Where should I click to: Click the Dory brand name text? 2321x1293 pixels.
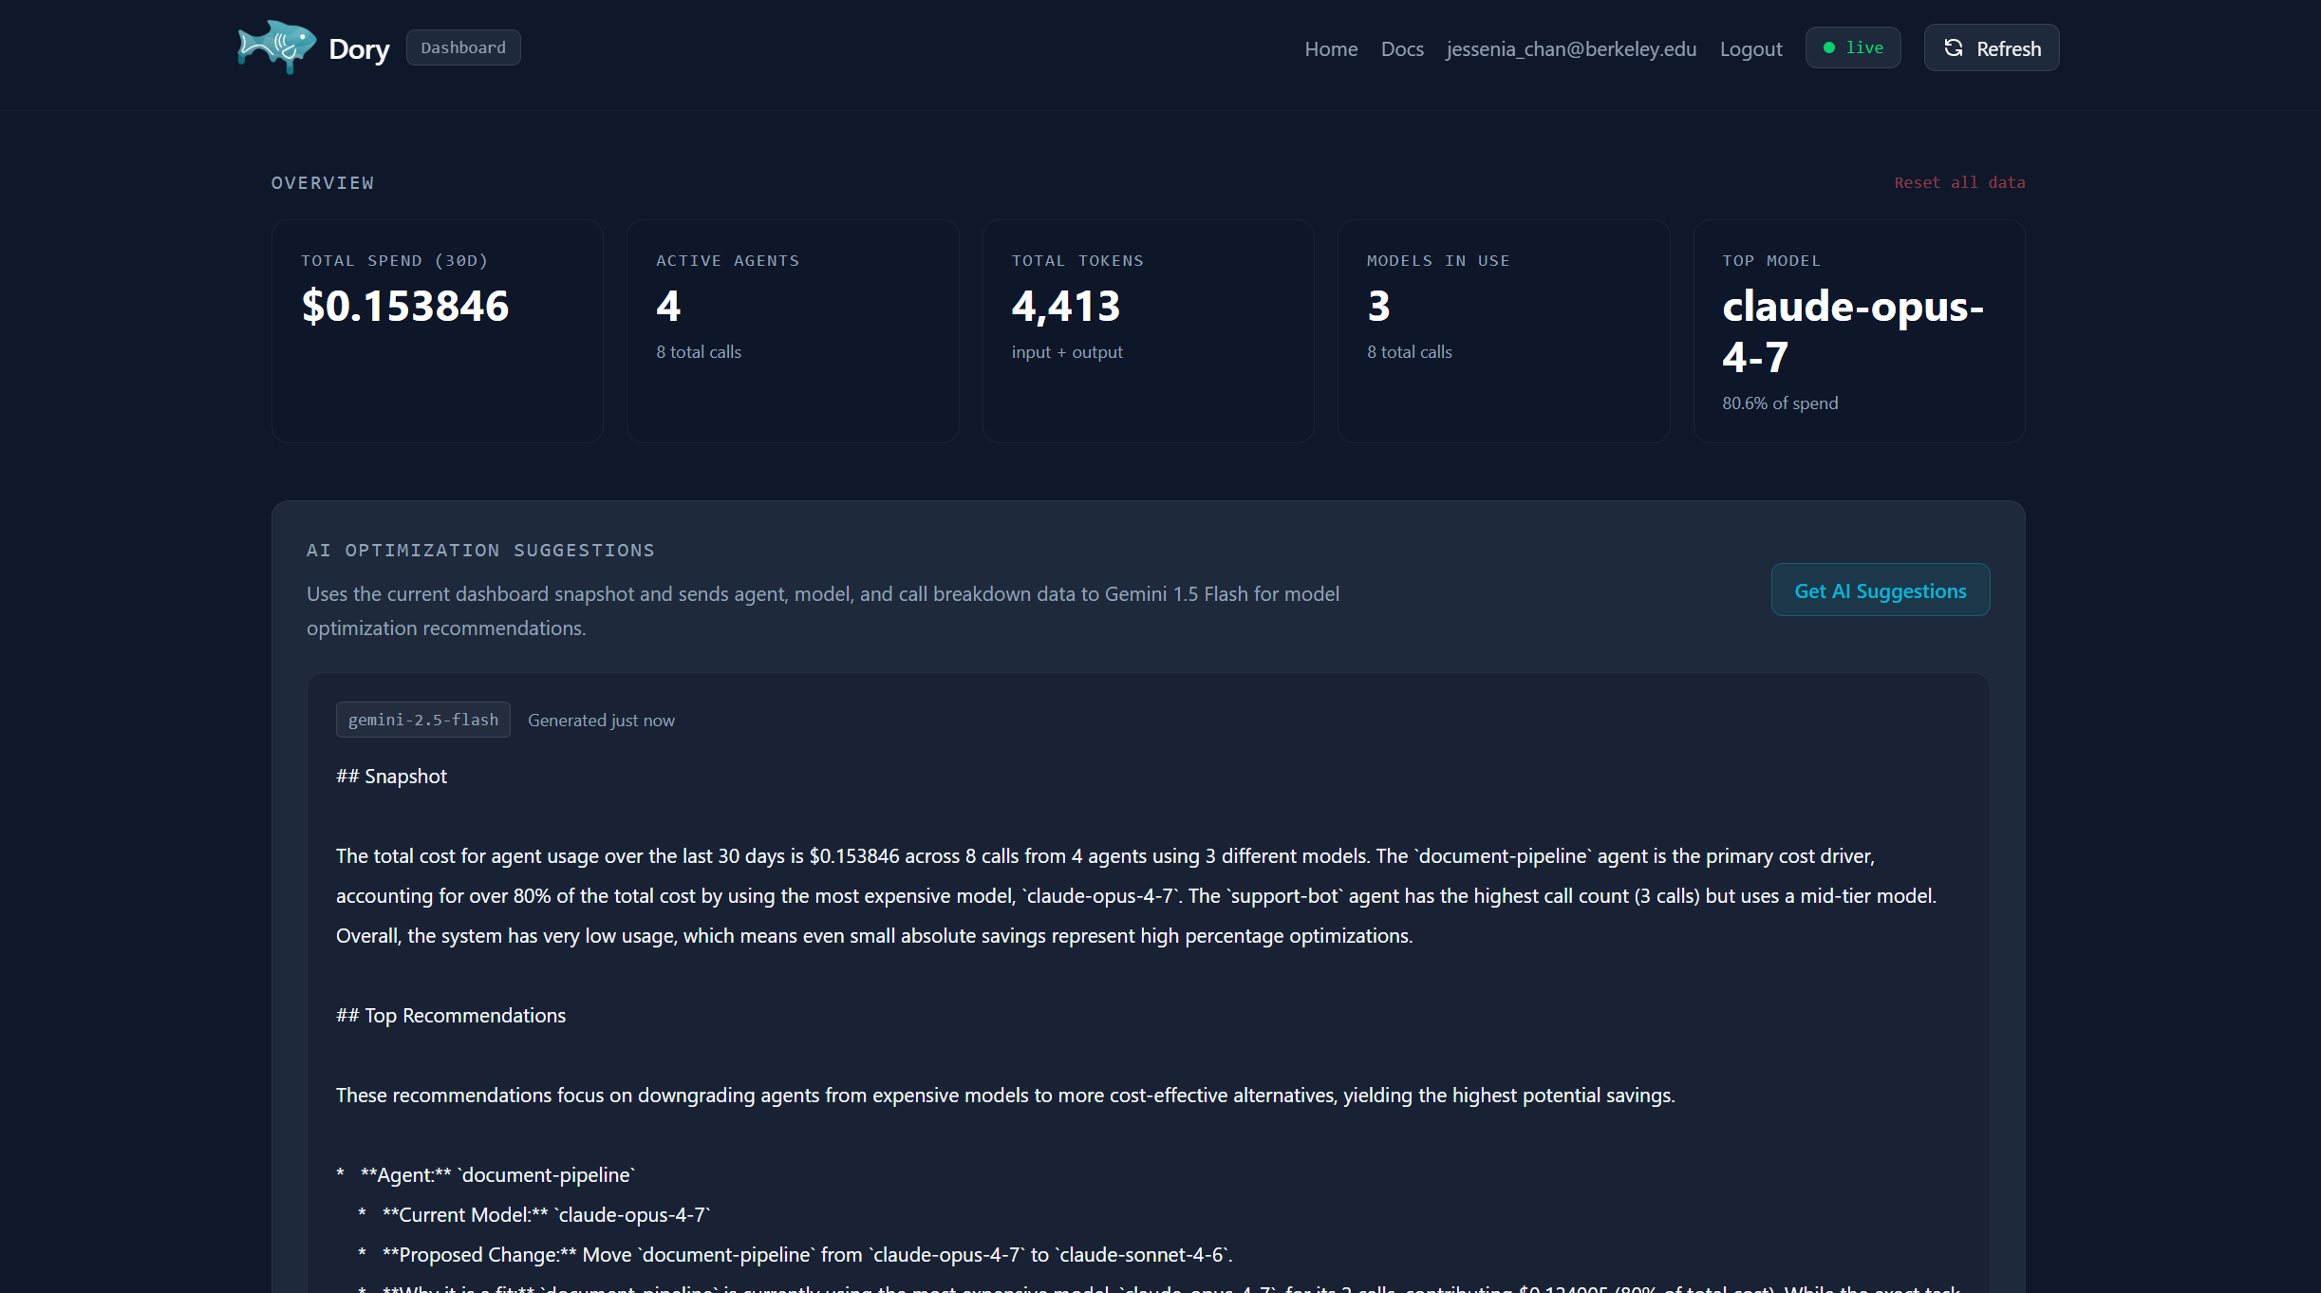click(x=359, y=49)
